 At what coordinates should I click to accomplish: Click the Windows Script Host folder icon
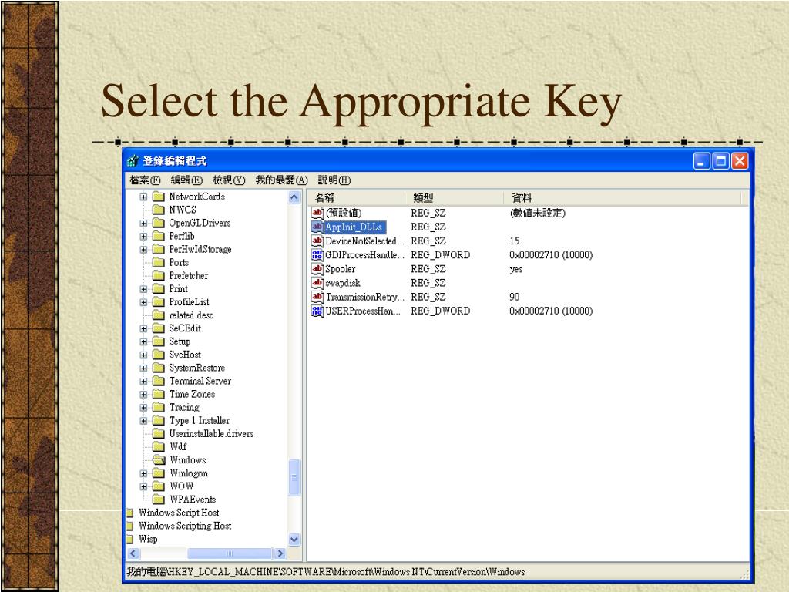point(129,513)
